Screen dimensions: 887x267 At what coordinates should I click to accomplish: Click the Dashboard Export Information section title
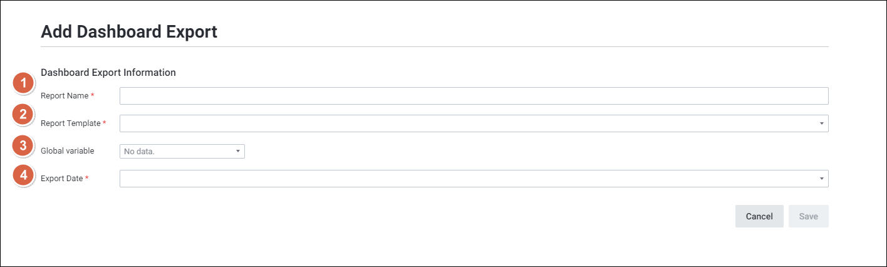point(108,73)
